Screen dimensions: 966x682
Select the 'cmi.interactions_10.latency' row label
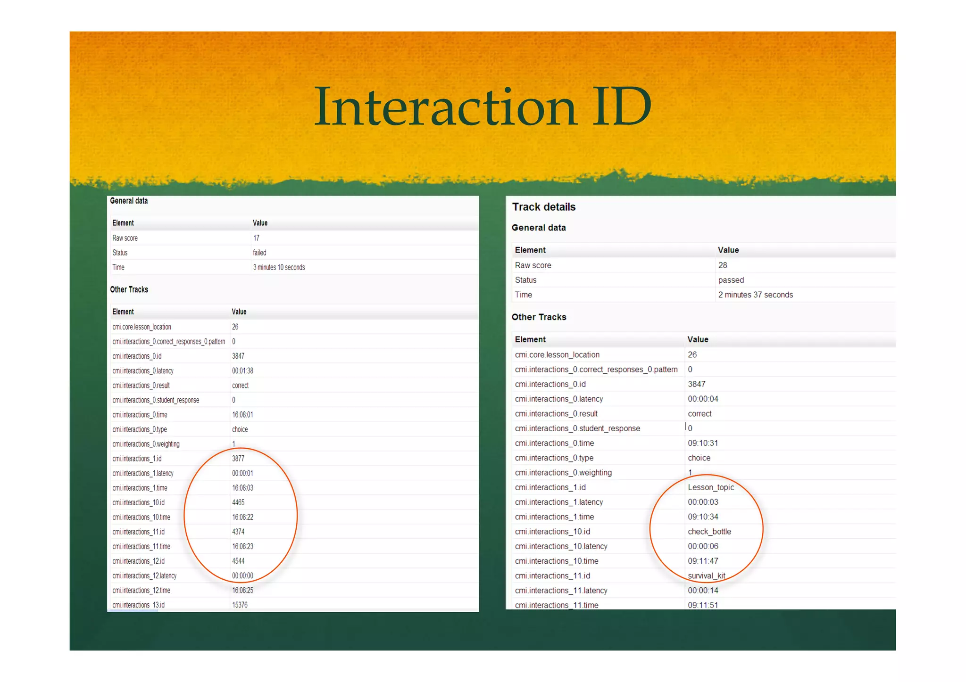[561, 546]
